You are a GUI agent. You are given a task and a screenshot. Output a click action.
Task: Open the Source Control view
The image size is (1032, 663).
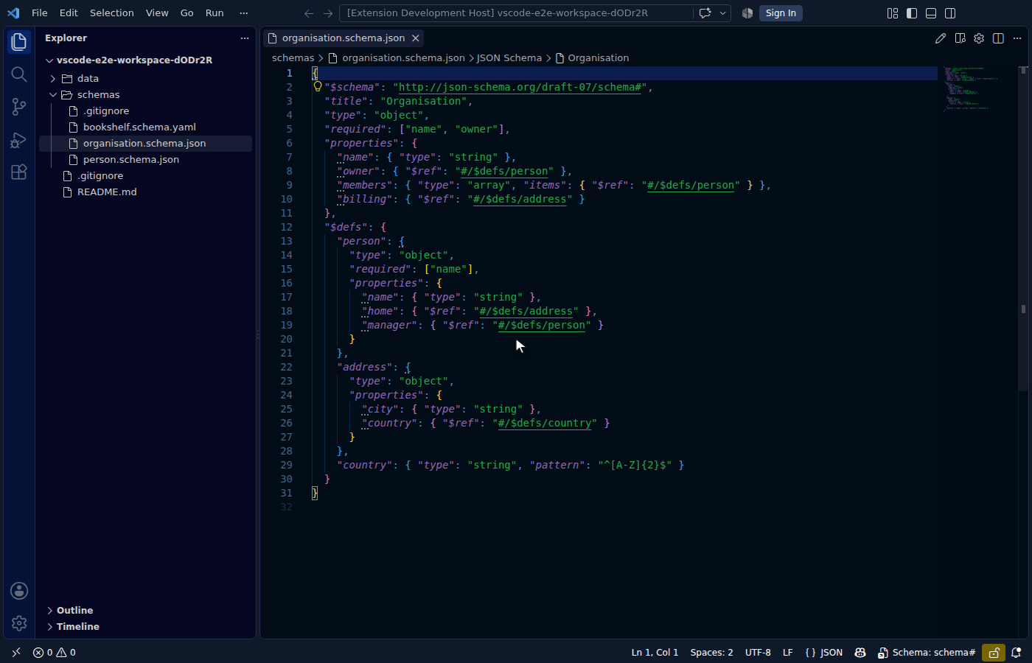tap(19, 107)
